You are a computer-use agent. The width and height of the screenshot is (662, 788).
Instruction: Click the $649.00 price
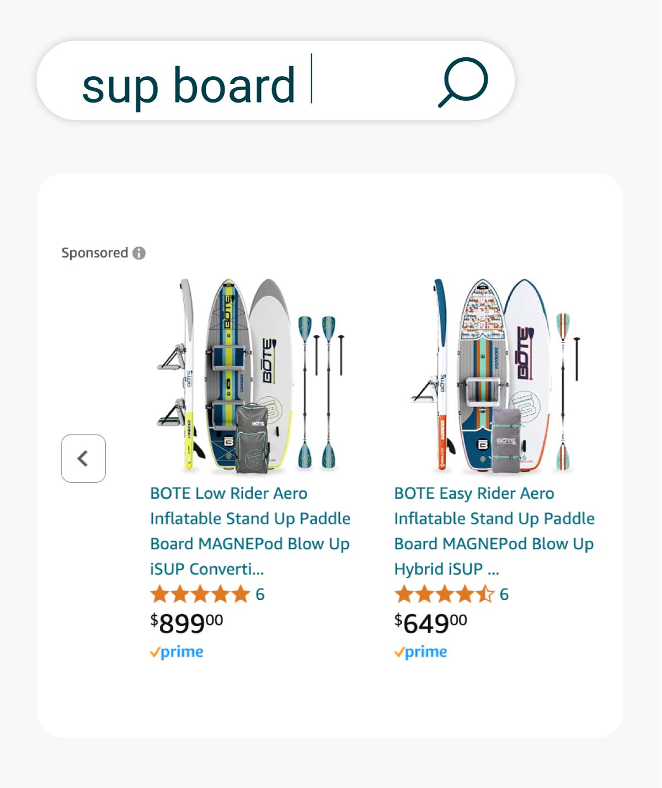click(430, 623)
